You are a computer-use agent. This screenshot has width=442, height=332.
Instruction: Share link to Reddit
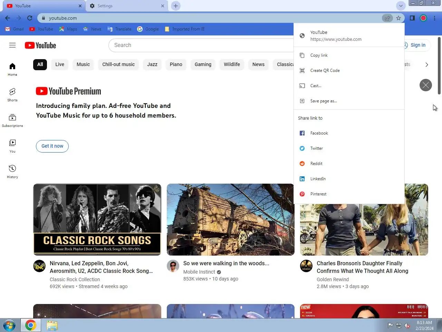coord(349,164)
